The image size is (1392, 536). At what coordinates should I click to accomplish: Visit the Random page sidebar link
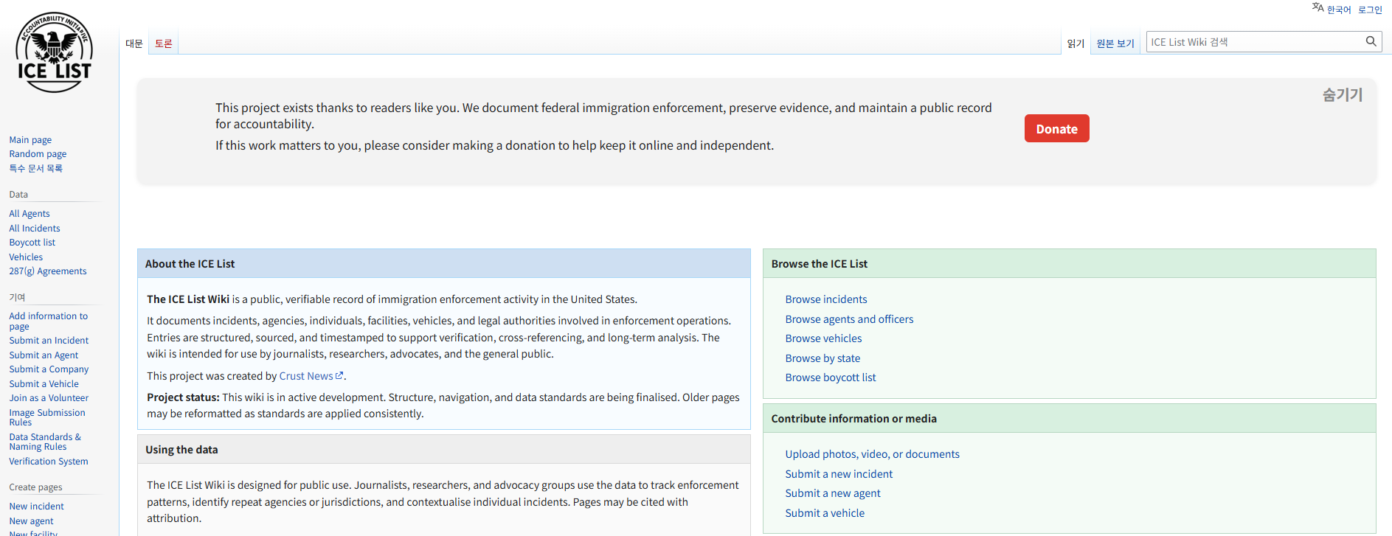tap(38, 154)
